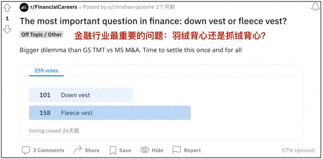
Task: Click the Share arrow icon
Action: pyautogui.click(x=78, y=150)
